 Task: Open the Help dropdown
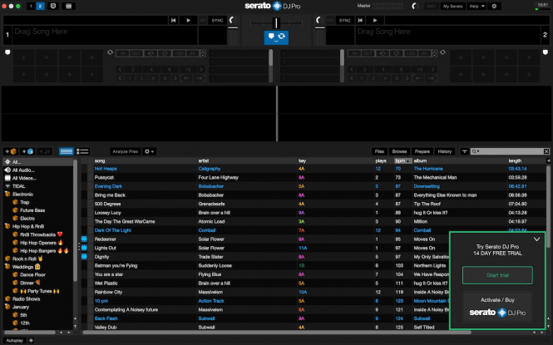(476, 6)
